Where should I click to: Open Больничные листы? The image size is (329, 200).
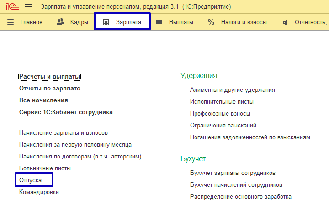(45, 168)
